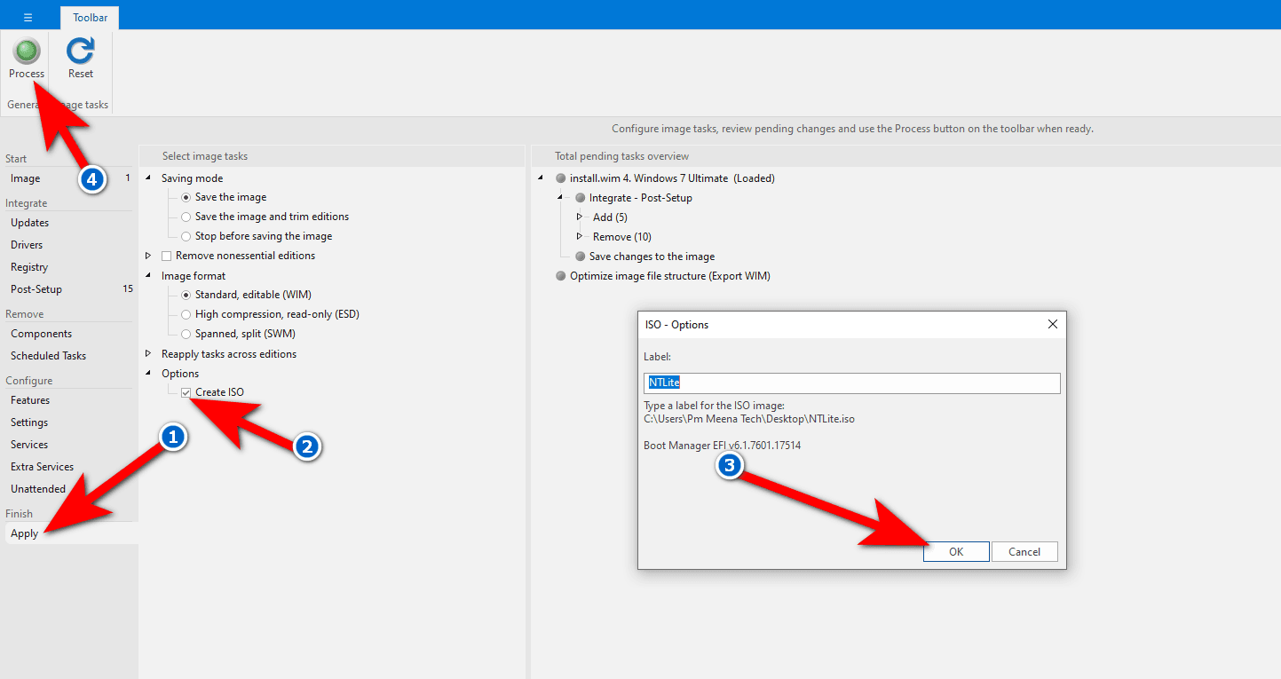Select Optimize image file structure task

click(670, 276)
